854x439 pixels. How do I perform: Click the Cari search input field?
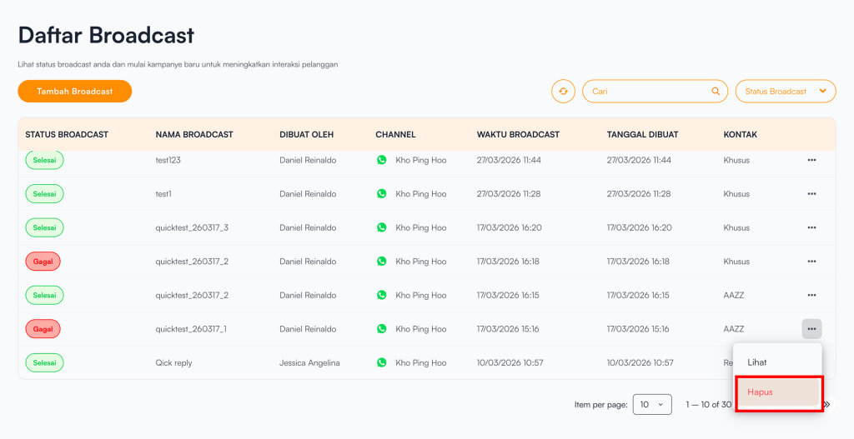(646, 92)
